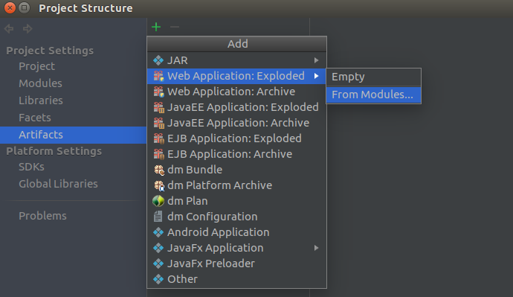Click the JavaEE Application: Exploded icon

coord(158,107)
